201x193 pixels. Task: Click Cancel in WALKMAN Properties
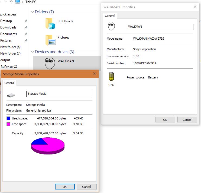(x=187, y=120)
